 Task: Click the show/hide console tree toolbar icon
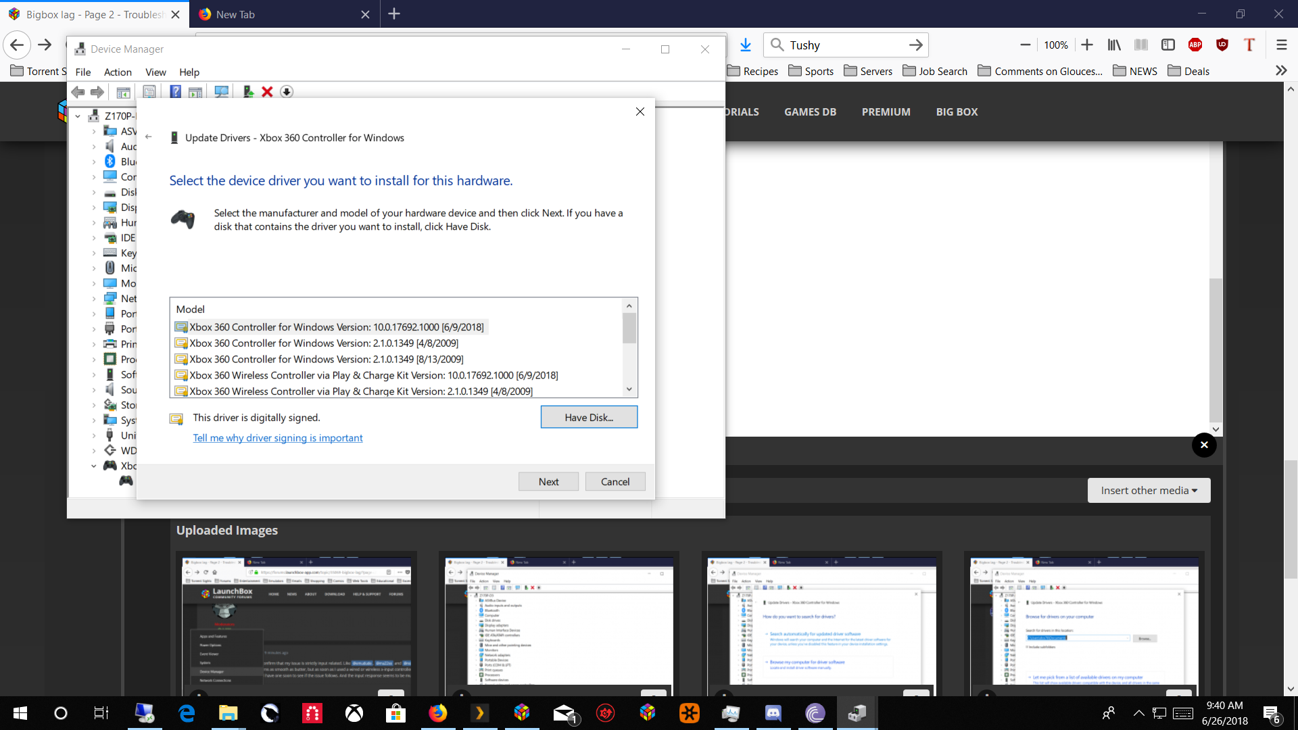[123, 92]
